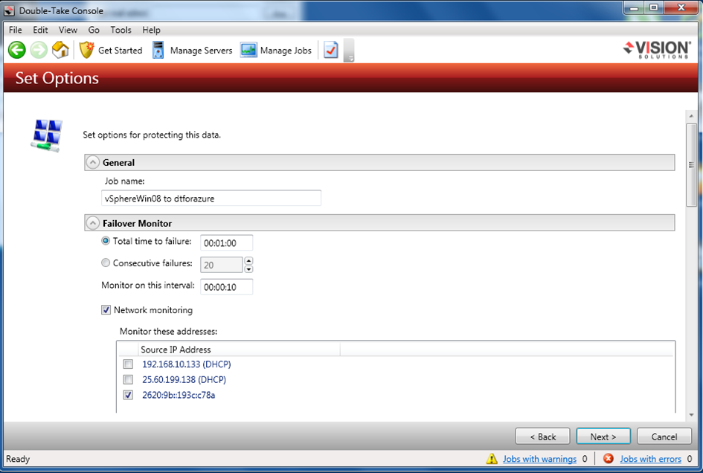
Task: Close the Double-Take Console window
Action: 681,7
